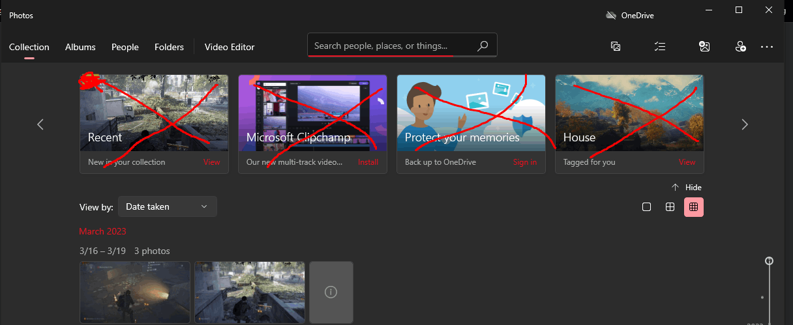Open the Collection tab
Image resolution: width=793 pixels, height=325 pixels.
click(x=29, y=47)
